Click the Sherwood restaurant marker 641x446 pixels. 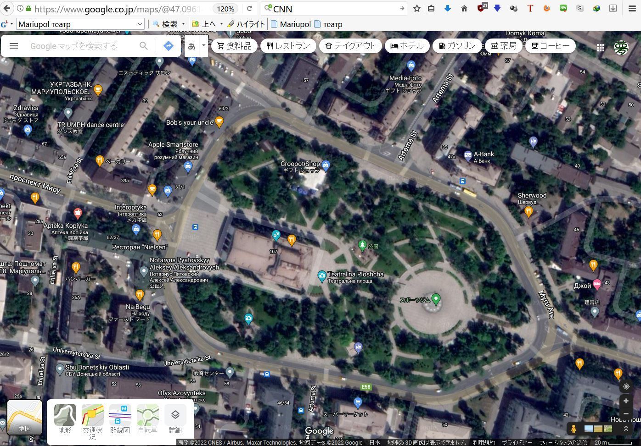(529, 211)
